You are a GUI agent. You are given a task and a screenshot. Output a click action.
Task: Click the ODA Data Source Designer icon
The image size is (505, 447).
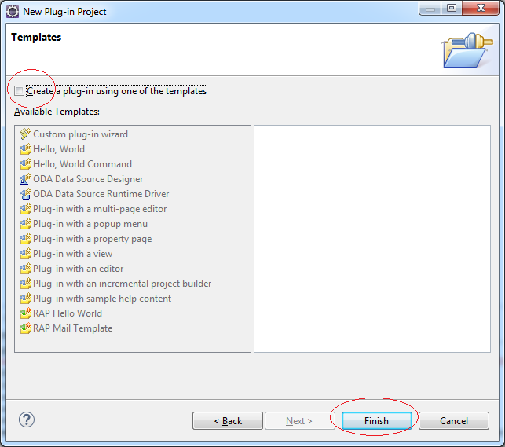(x=25, y=179)
